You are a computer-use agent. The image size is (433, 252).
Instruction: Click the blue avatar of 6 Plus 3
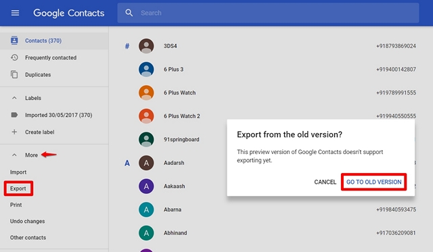click(x=146, y=69)
